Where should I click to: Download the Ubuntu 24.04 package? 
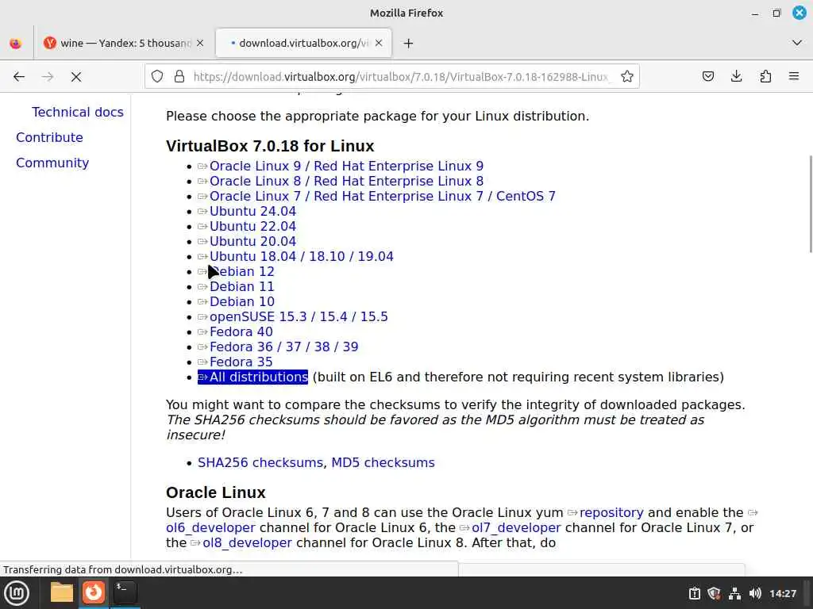[x=252, y=211]
